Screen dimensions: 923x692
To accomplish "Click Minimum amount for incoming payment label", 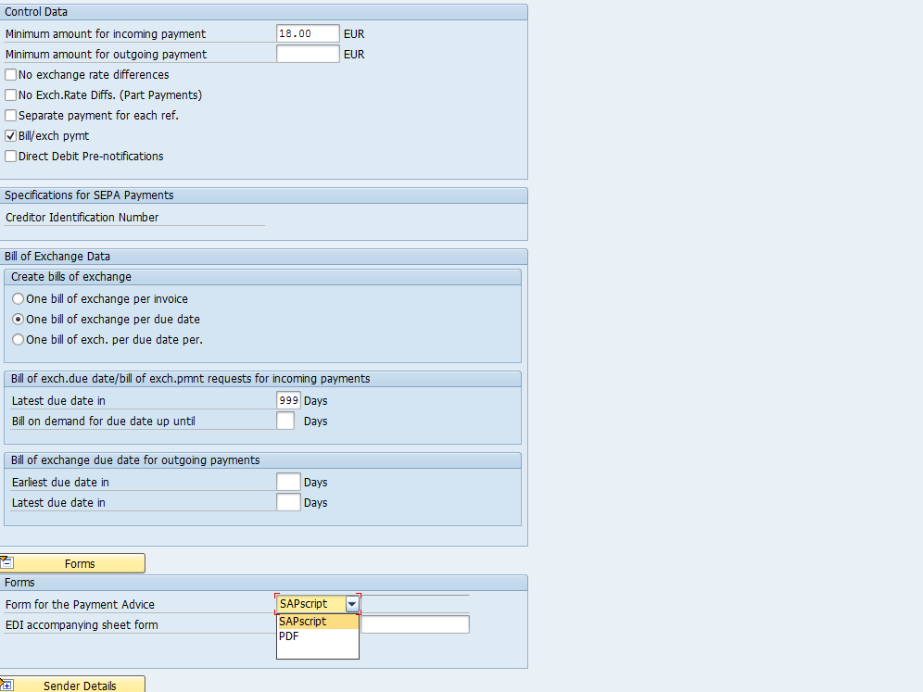I will (106, 34).
